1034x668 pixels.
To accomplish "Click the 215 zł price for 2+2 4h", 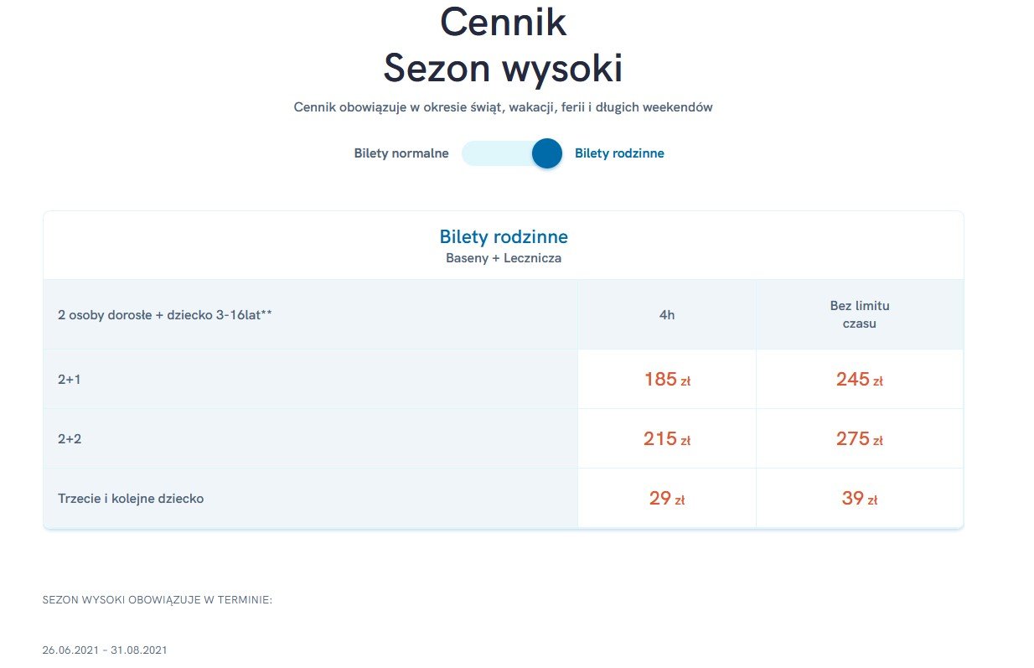I will (667, 438).
